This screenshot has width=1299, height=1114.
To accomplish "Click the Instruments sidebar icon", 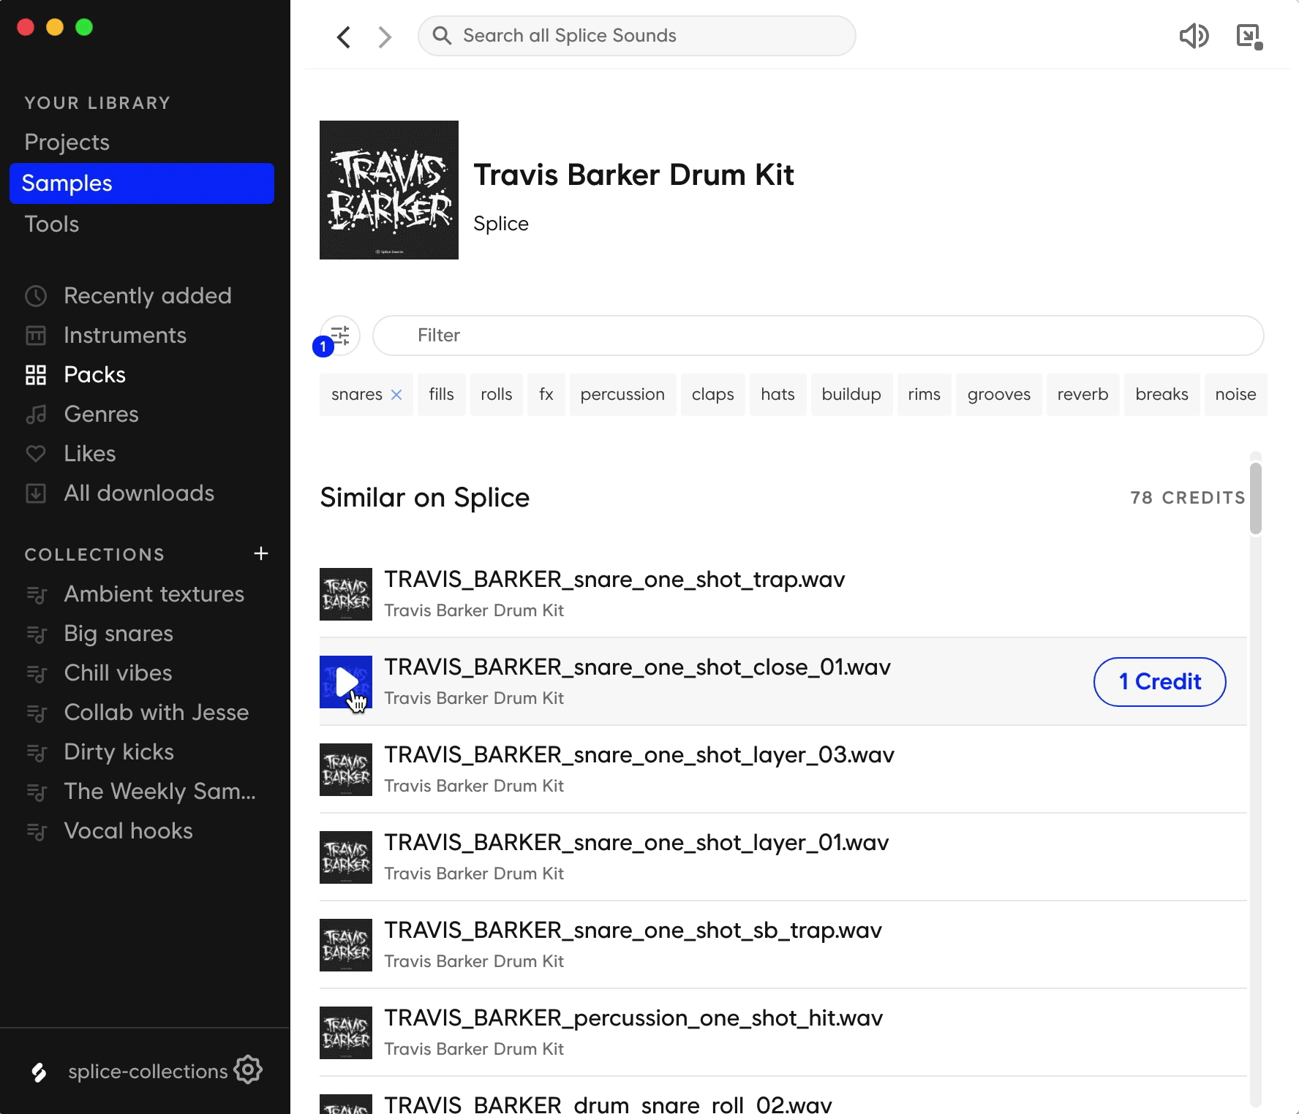I will (36, 336).
